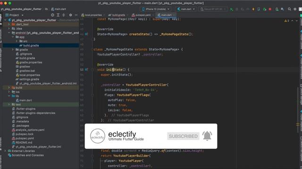Place cursor on initState method name
Image resolution: width=302 pixels, height=169 pixels.
114,69
